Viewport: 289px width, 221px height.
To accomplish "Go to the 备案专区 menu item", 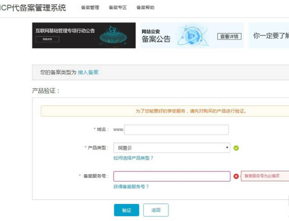I will click(117, 7).
